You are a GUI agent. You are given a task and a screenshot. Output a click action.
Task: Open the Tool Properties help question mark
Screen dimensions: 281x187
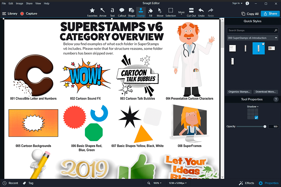click(x=276, y=99)
